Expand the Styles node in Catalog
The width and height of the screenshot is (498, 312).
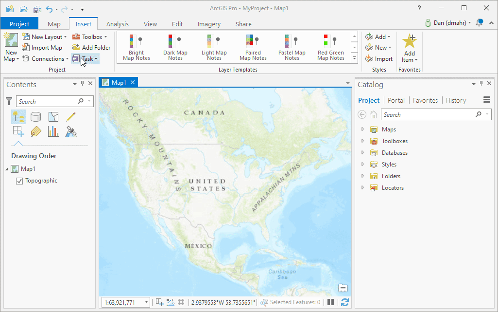pos(363,164)
